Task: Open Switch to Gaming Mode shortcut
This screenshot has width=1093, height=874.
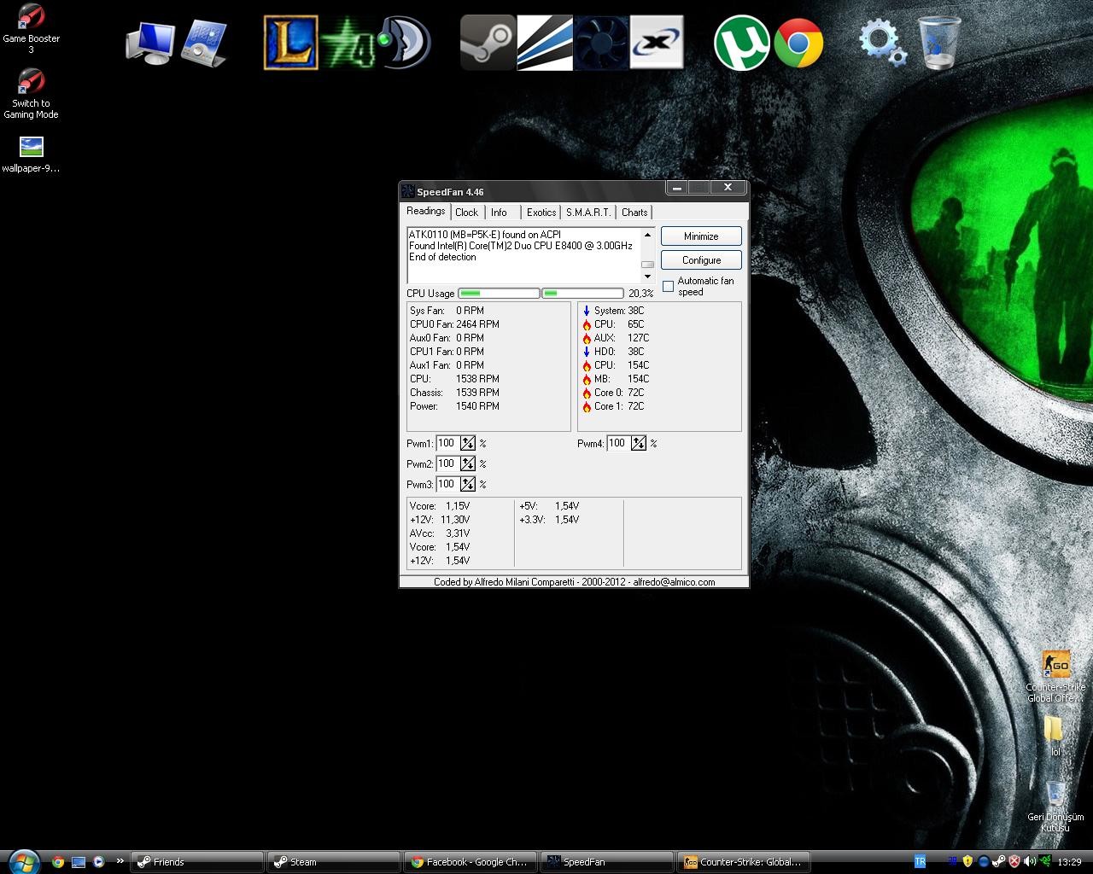Action: coord(32,94)
